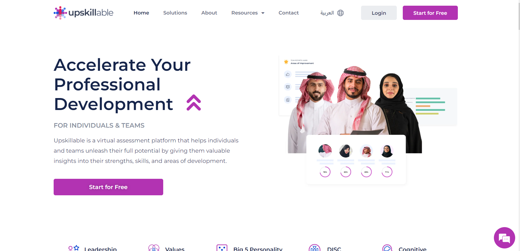The width and height of the screenshot is (520, 251).
Task: Click the purple double-chevron up icon
Action: coord(194,102)
